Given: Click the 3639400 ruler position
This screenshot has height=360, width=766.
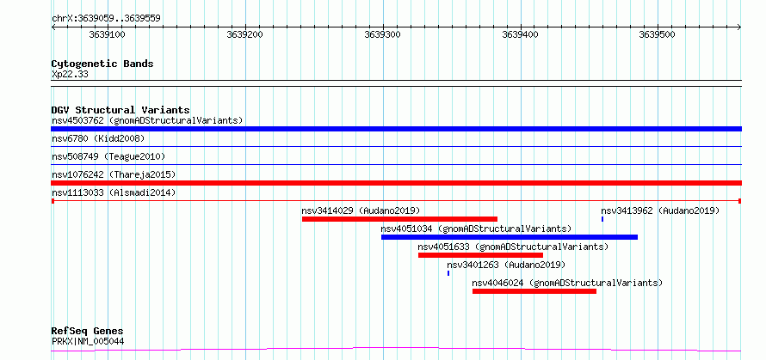Looking at the screenshot, I should [x=521, y=34].
